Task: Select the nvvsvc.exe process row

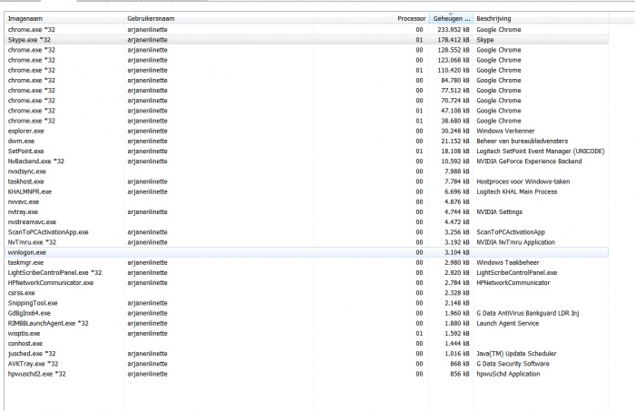Action: click(307, 201)
